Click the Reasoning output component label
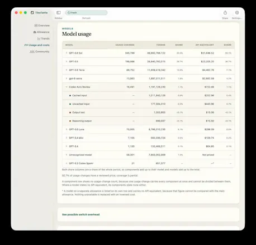Image resolution: width=256 pixels, height=245 pixels. (82, 121)
